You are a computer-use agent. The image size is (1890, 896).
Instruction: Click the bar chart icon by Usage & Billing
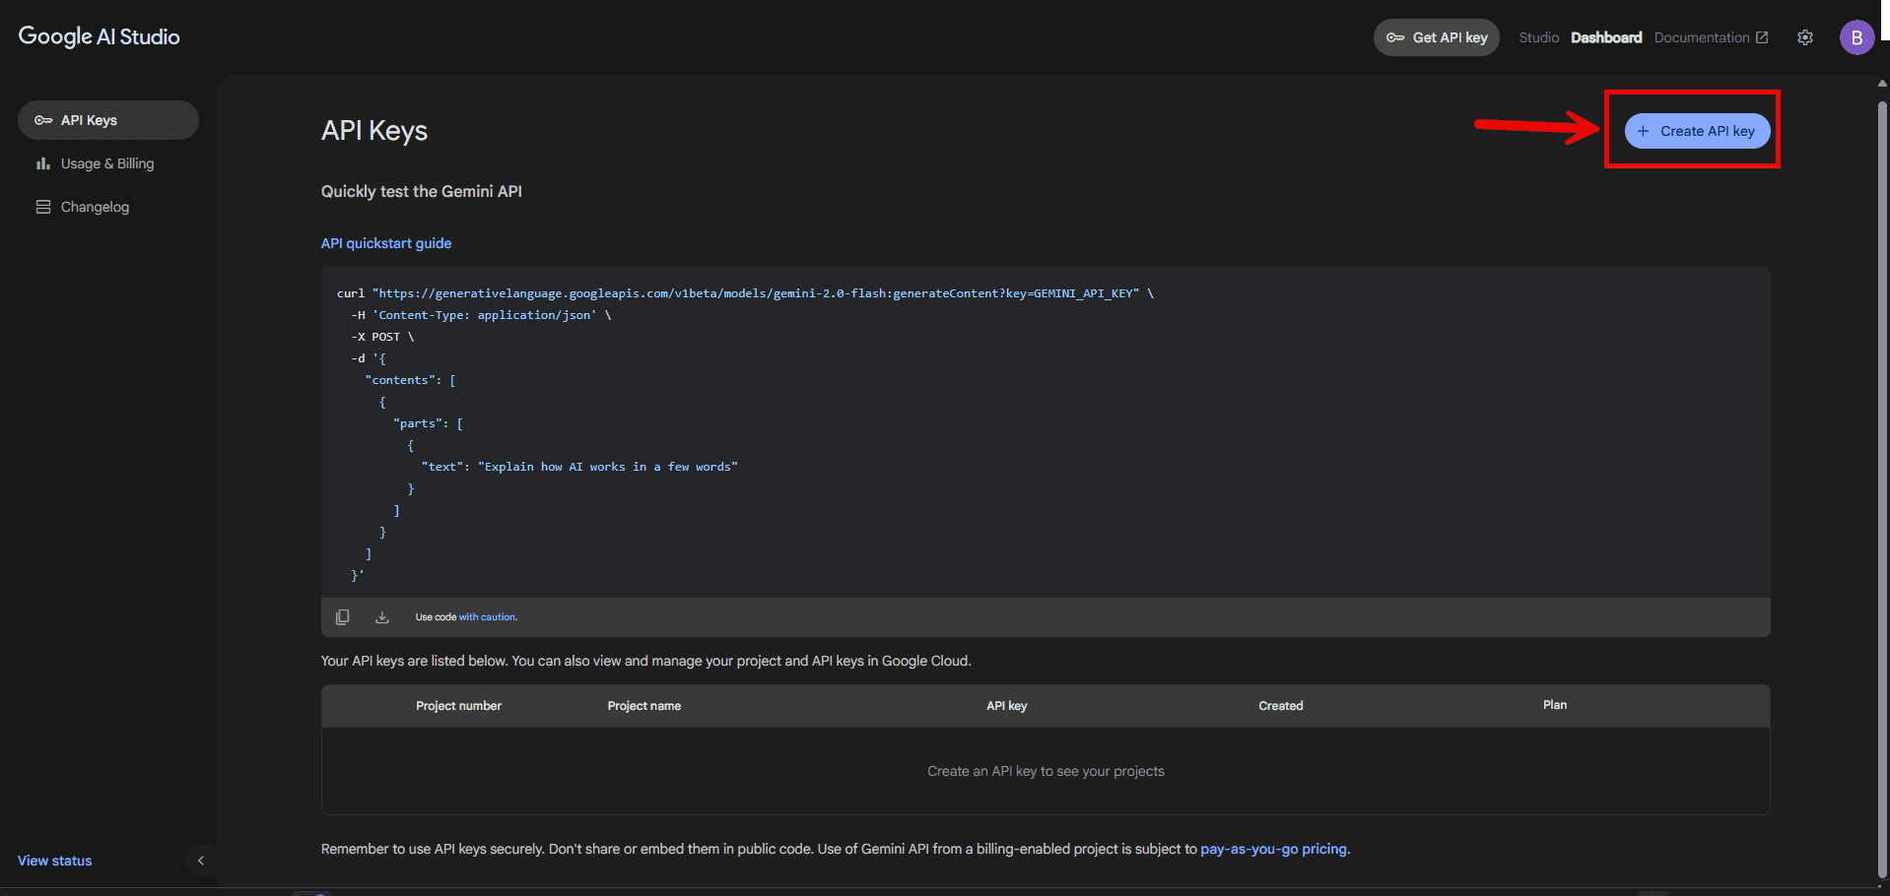(x=43, y=163)
